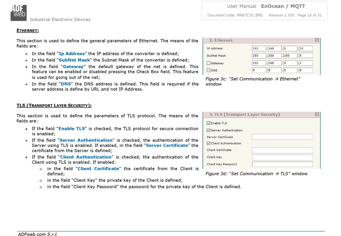Click the fourth DNS octet field

[x=306, y=70]
